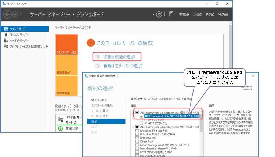Collapse the .NET Framework 3.5 Features tree node
This screenshot has height=157, width=275.
[133, 113]
